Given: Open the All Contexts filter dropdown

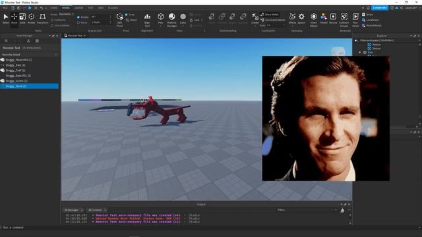Looking at the screenshot, I should tap(97, 210).
